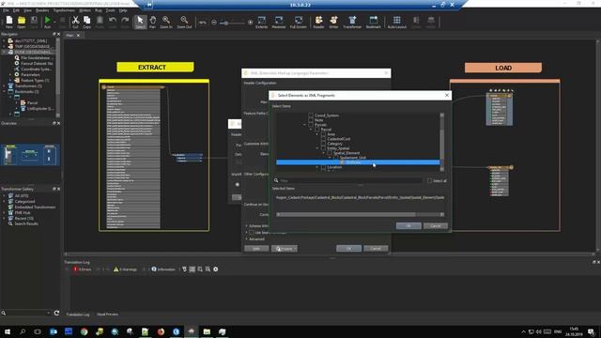This screenshot has height=338, width=601.
Task: Add a Writer from the toolbar
Action: click(333, 22)
